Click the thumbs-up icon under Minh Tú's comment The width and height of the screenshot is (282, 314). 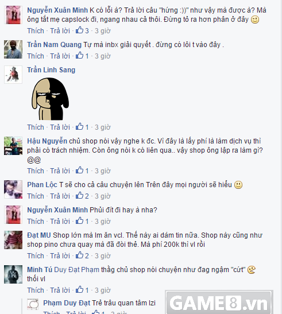click(80, 290)
